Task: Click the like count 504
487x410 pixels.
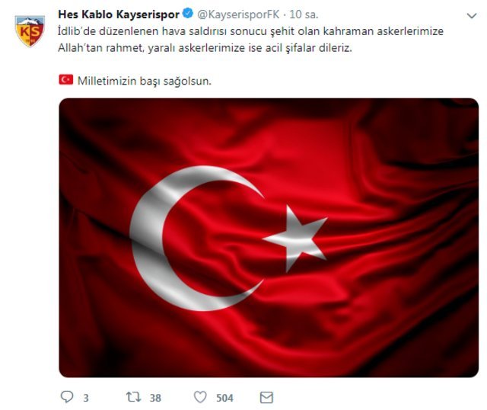Action: pos(224,398)
